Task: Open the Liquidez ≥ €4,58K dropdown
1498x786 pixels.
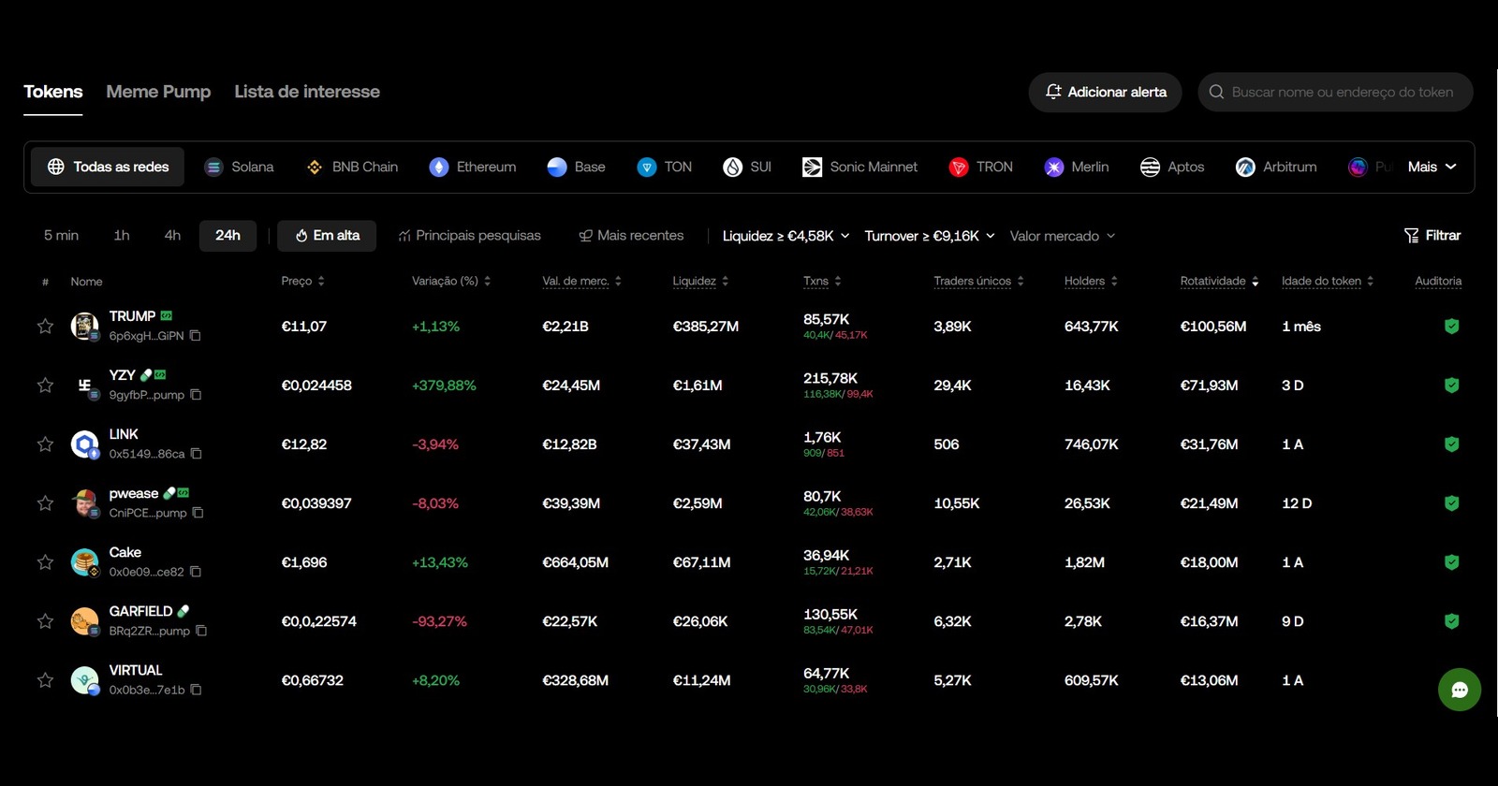Action: 786,236
